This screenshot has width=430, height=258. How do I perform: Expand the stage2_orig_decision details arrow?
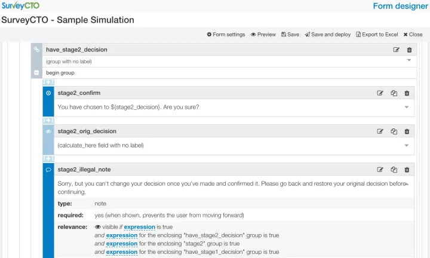[406, 145]
